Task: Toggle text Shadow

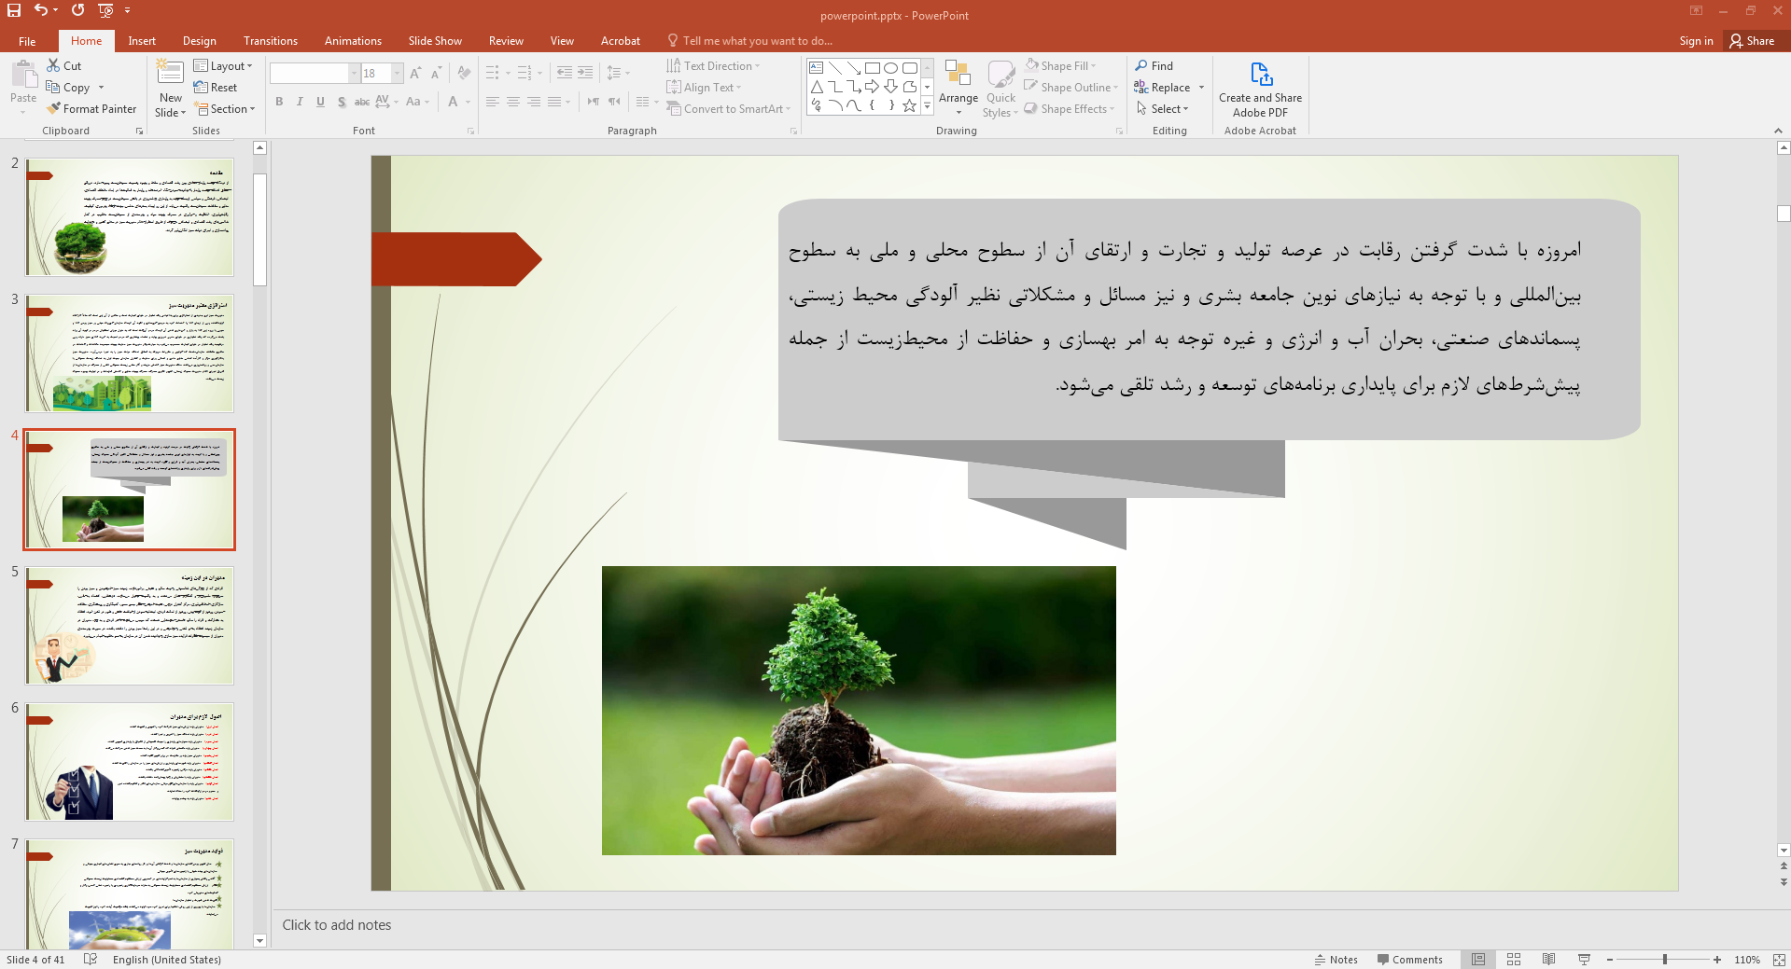Action: 342,102
